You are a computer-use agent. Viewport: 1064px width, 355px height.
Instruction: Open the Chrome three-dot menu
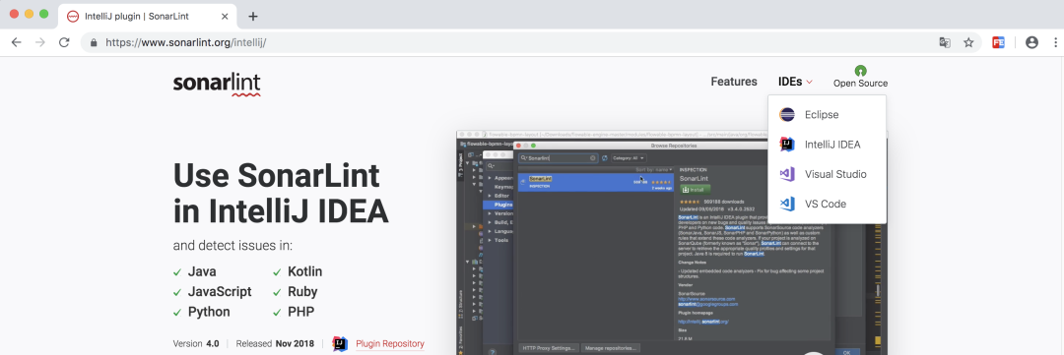[x=1055, y=42]
